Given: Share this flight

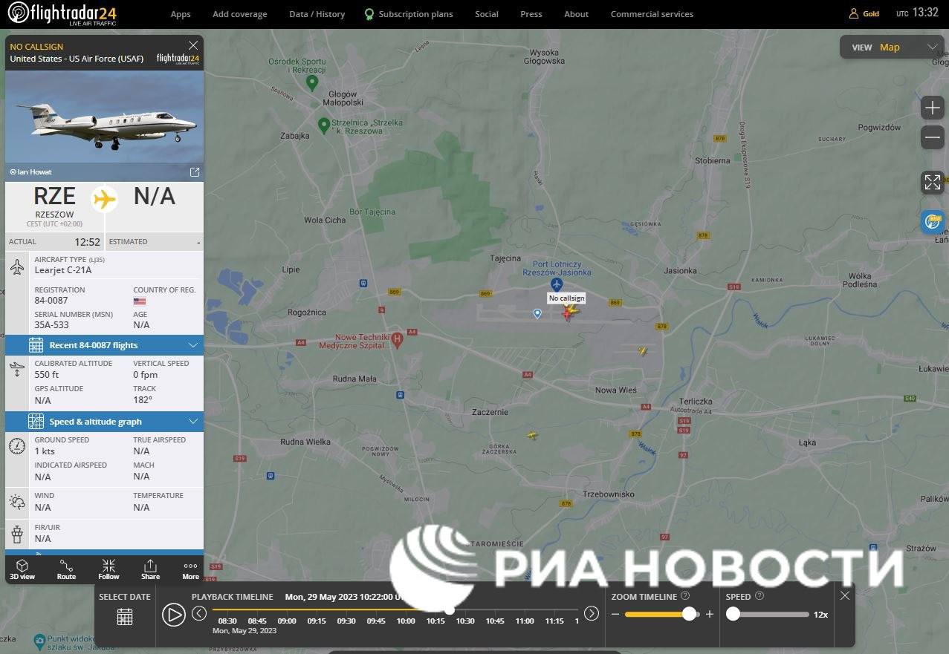Looking at the screenshot, I should click(150, 569).
